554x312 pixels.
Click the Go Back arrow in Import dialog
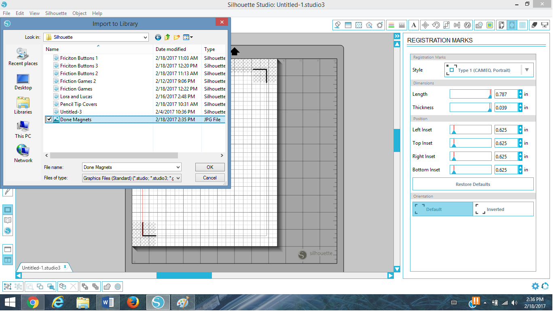[158, 37]
